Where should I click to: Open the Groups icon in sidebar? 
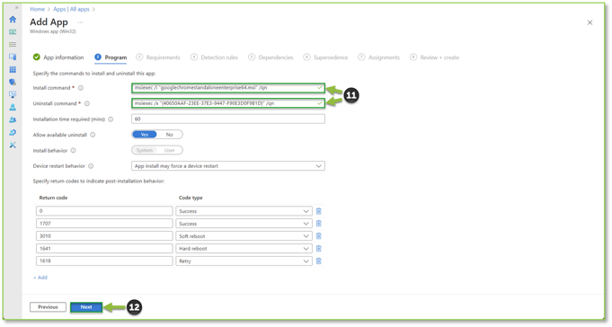click(13, 119)
